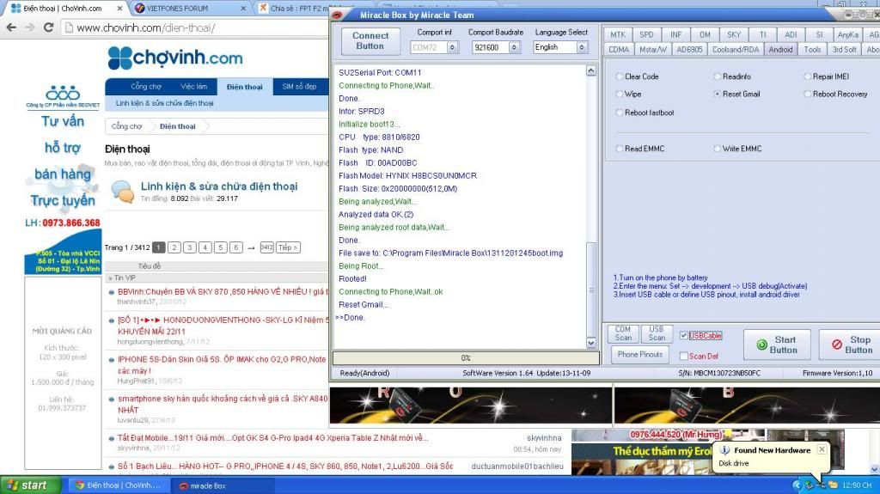Image resolution: width=880 pixels, height=494 pixels.
Task: Click the log scrollbar up arrow
Action: click(x=591, y=70)
